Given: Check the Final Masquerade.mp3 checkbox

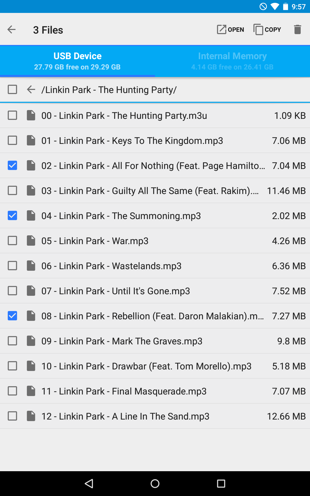Looking at the screenshot, I should pyautogui.click(x=12, y=391).
